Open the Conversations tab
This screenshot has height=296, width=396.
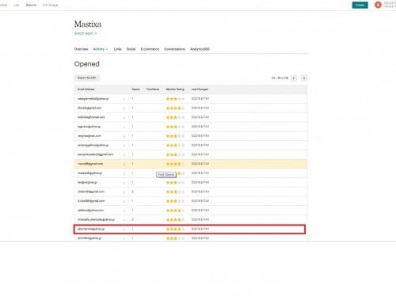coord(174,49)
